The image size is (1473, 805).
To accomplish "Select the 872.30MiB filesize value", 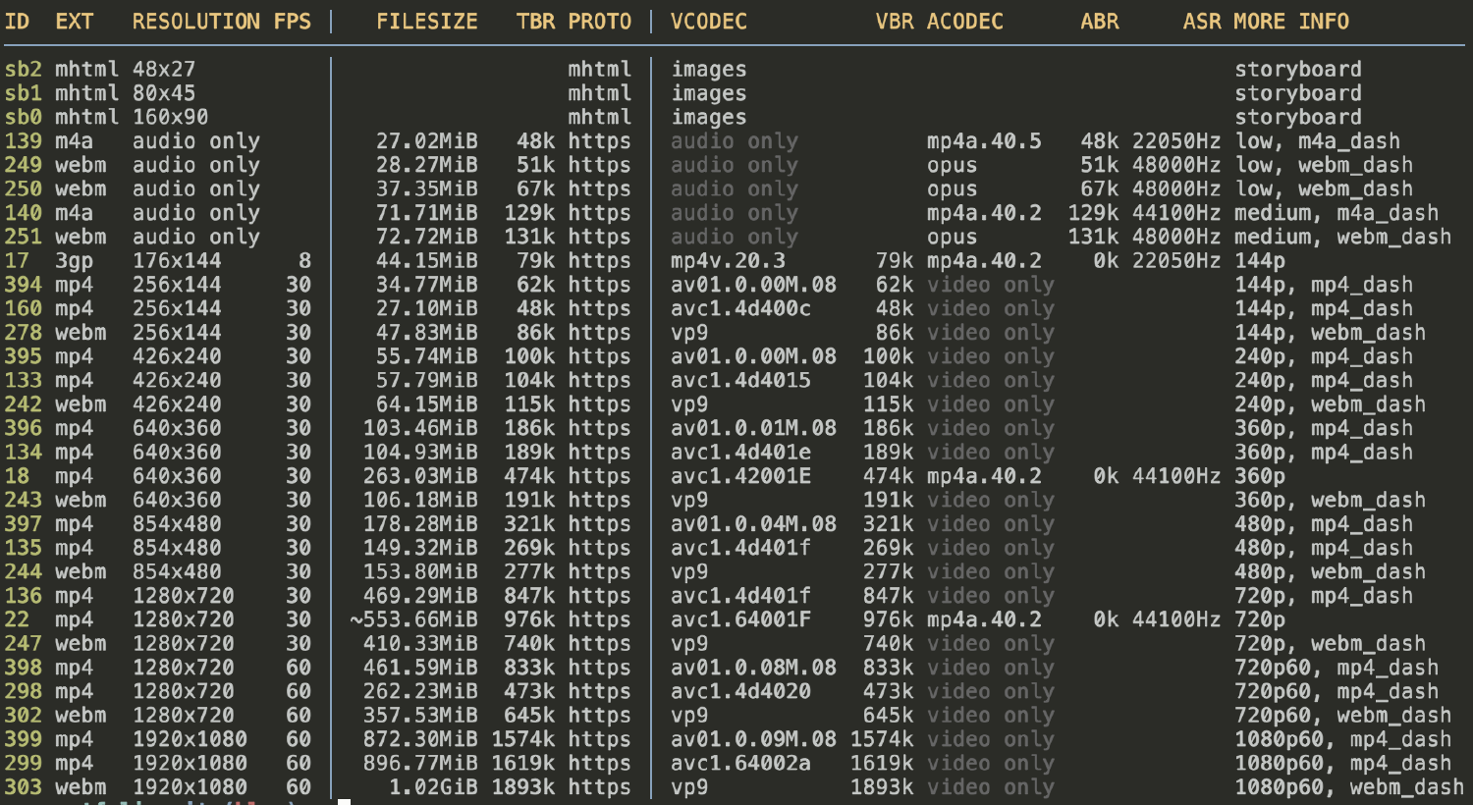I will coord(420,739).
